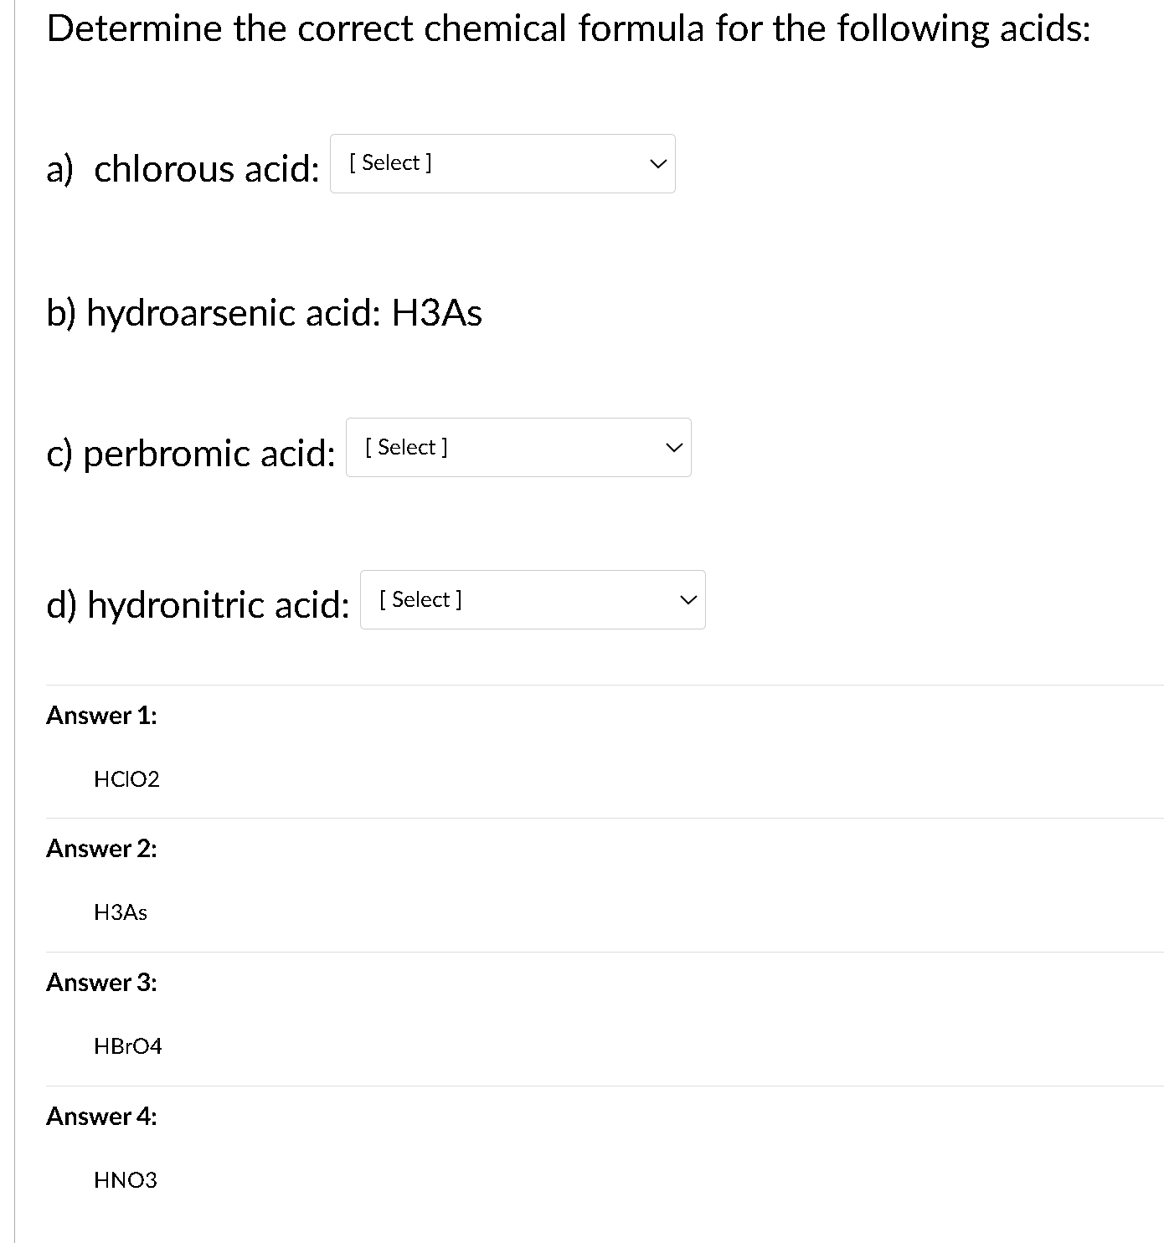1164x1243 pixels.
Task: Click the HClO2 answer text
Action: (127, 779)
